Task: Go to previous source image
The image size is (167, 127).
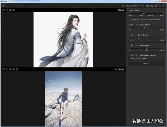Action: coord(7,10)
